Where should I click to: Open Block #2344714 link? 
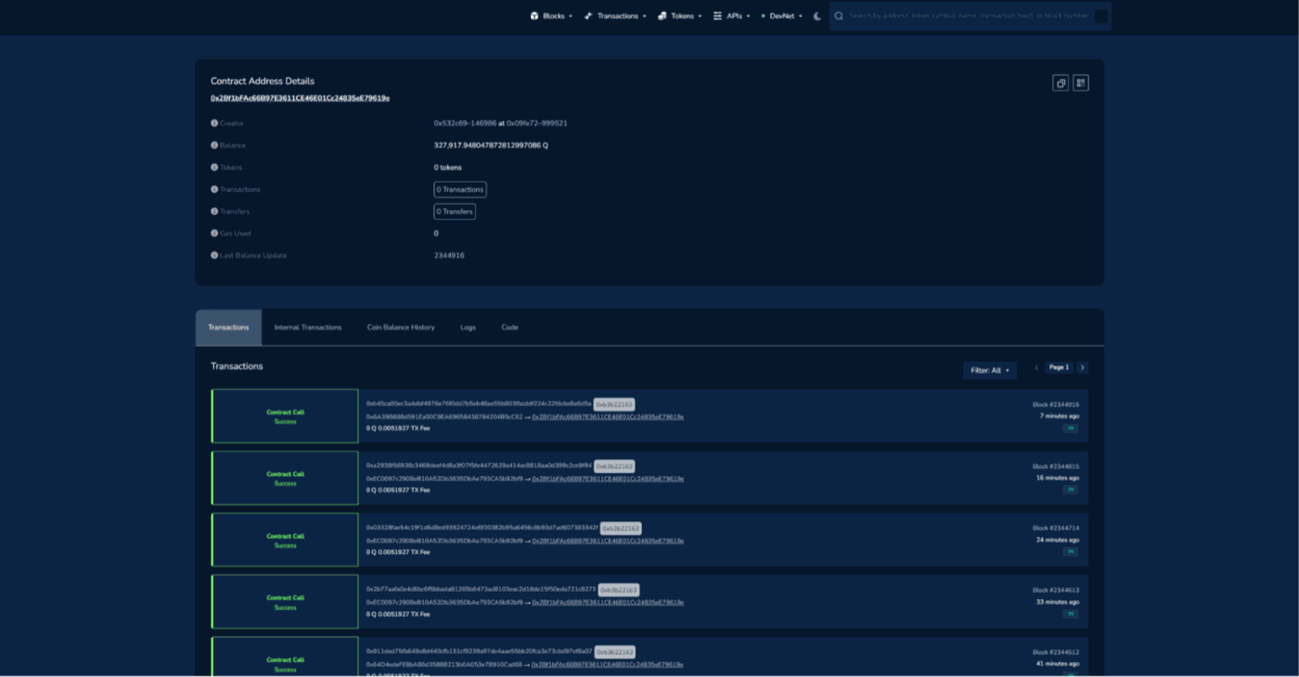pyautogui.click(x=1056, y=529)
